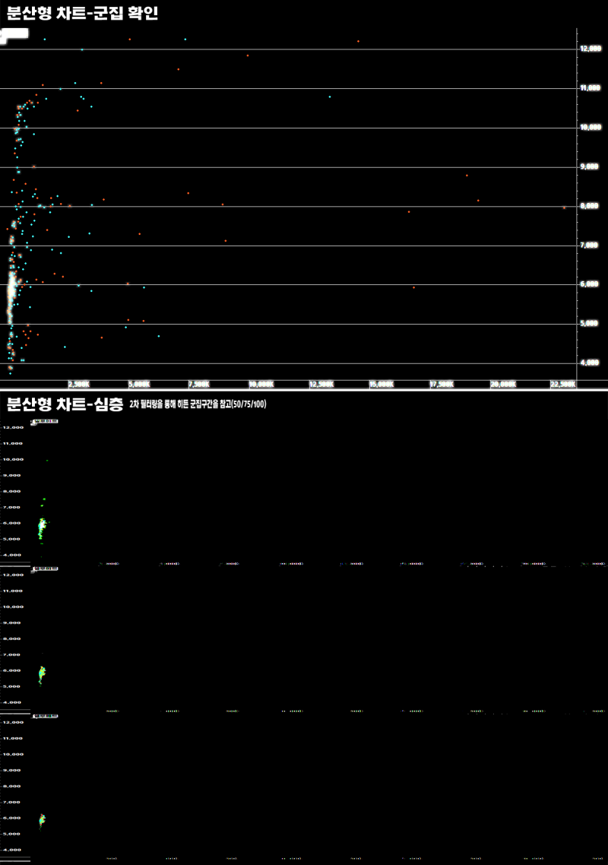Click the 22,500K x-axis label

[562, 384]
